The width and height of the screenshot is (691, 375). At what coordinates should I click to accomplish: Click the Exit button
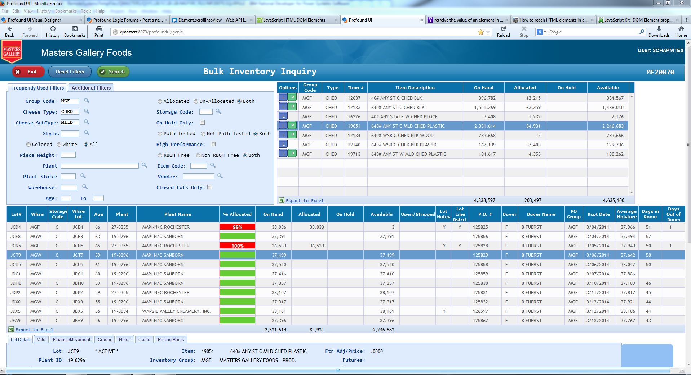point(28,72)
